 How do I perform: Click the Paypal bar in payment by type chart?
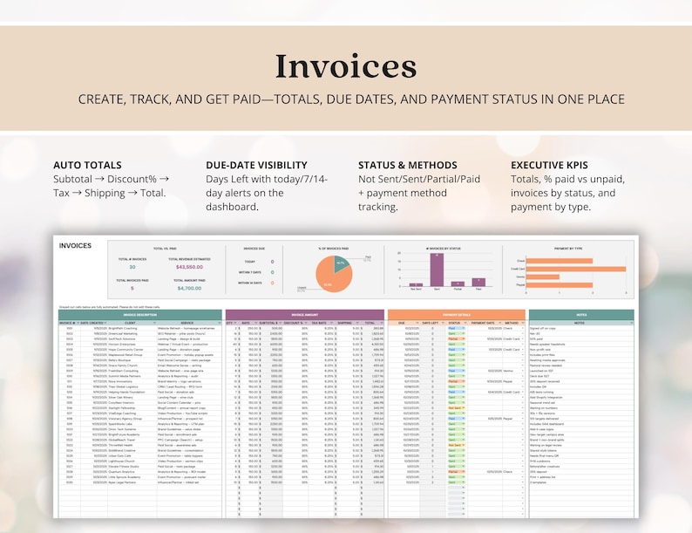560,285
